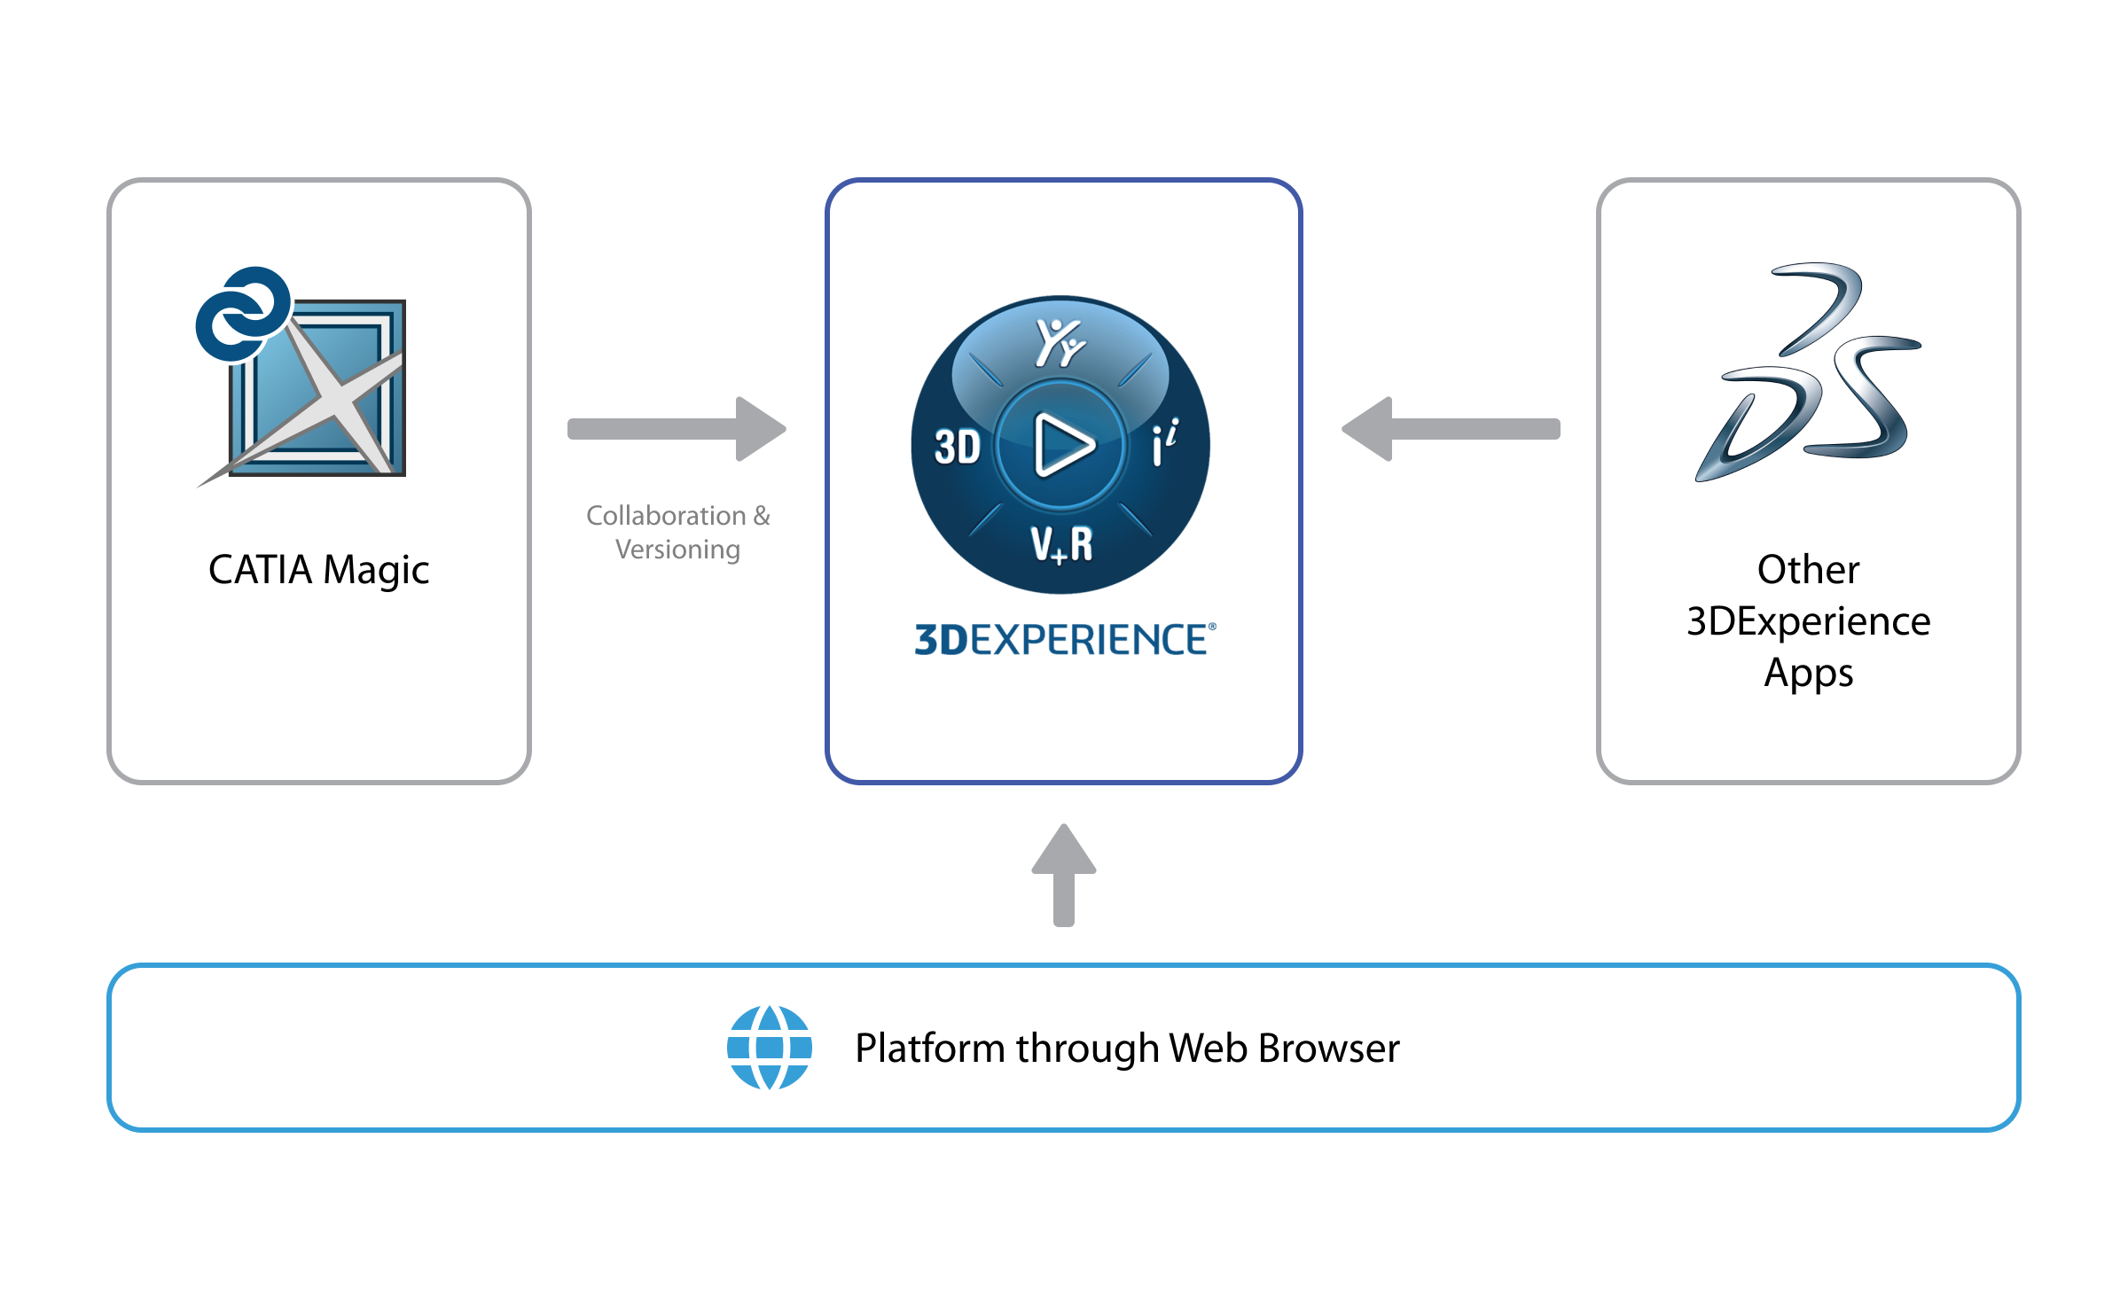Click the information quadrant of the compass

pos(1164,442)
